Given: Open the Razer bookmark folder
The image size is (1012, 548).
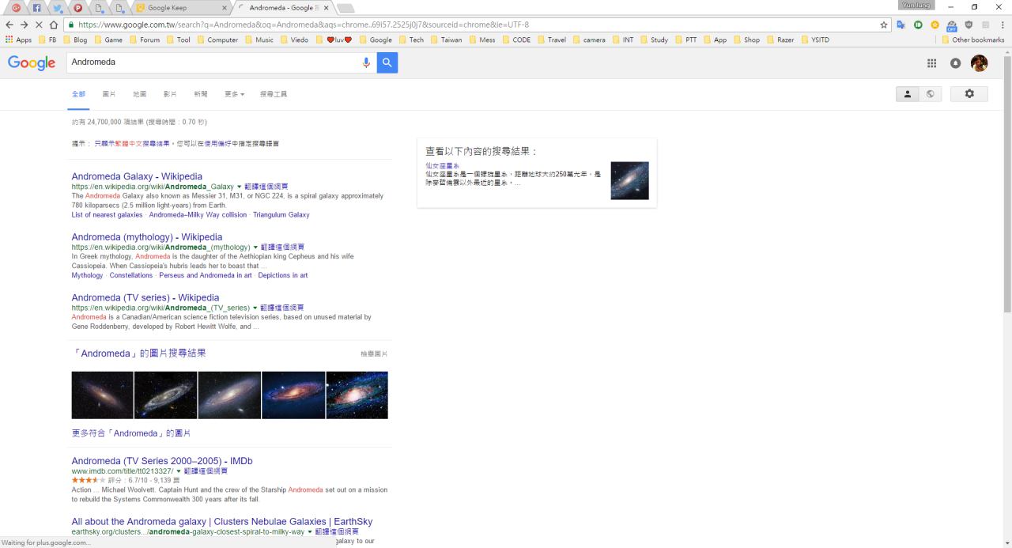Looking at the screenshot, I should tap(780, 40).
